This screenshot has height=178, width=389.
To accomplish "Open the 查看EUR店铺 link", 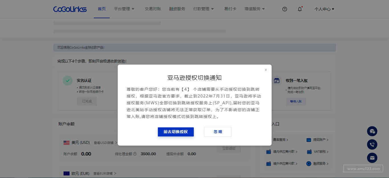I will coord(105,173).
